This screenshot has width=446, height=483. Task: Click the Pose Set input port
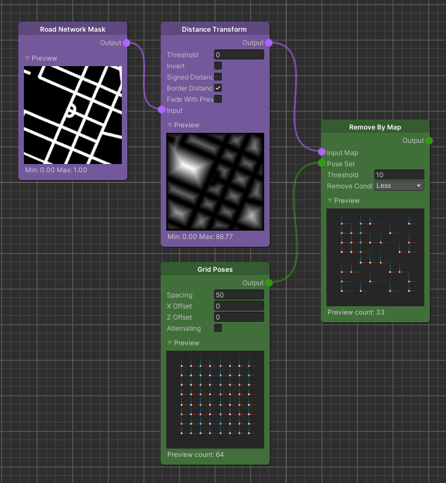click(x=322, y=163)
